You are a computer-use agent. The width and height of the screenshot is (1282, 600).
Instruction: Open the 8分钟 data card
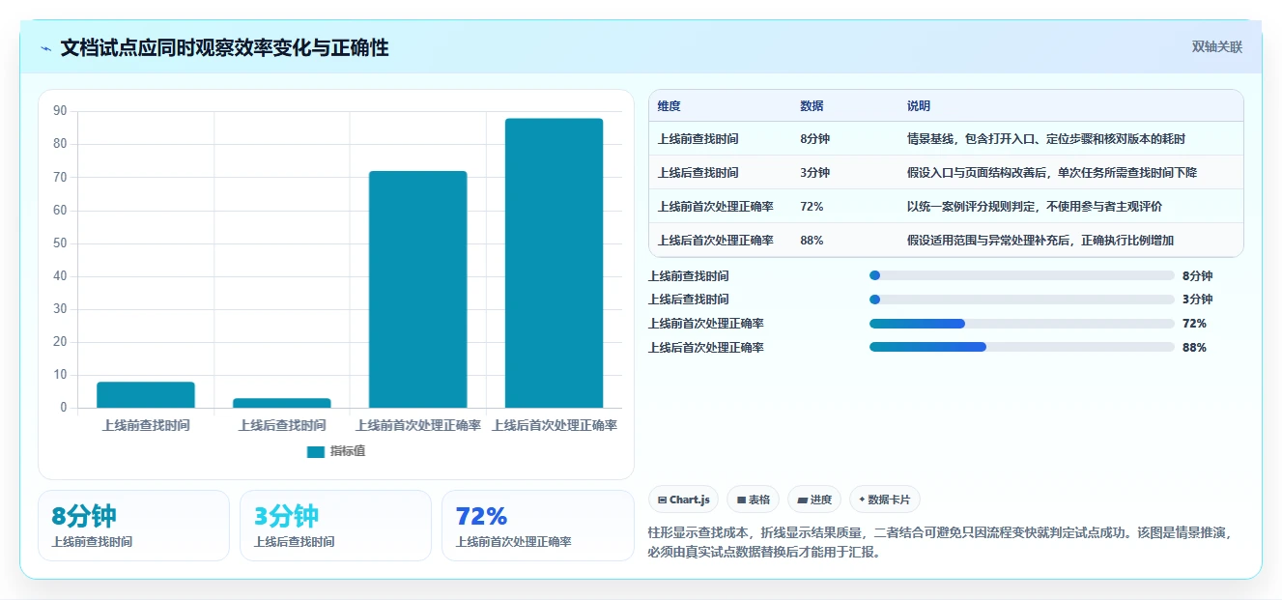[133, 526]
